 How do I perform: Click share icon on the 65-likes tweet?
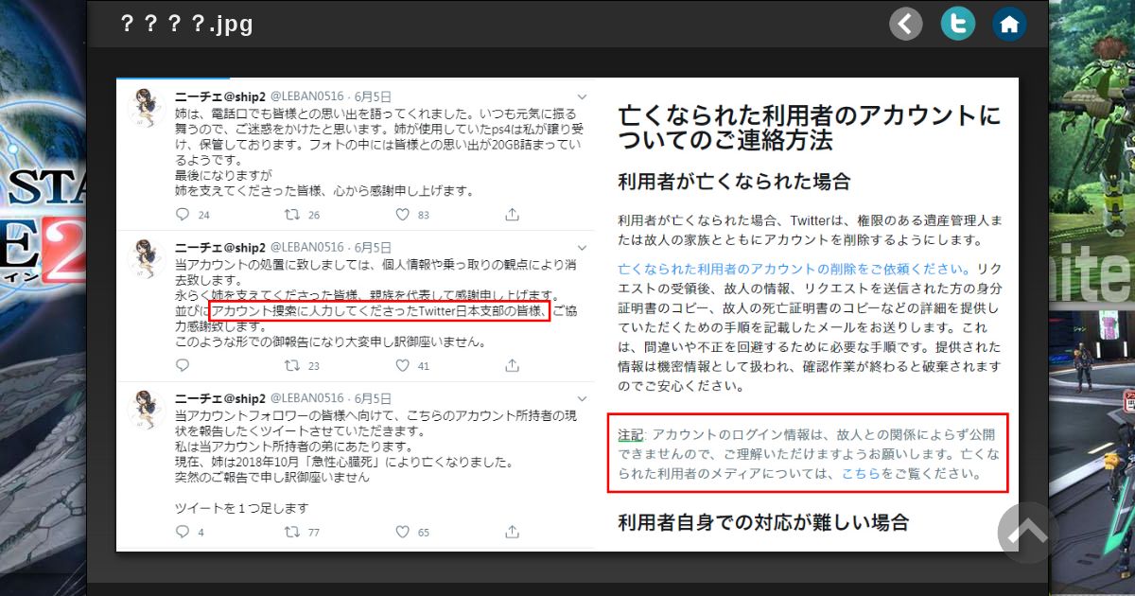click(x=512, y=532)
